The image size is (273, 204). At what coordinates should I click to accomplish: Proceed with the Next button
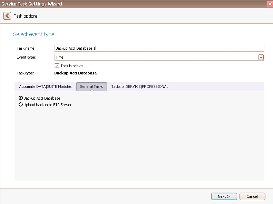point(224,196)
